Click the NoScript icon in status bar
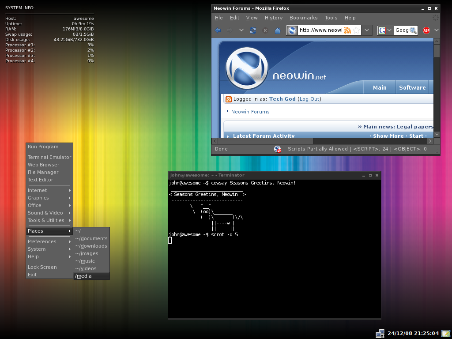Screen dimensions: 452x339 (278, 149)
